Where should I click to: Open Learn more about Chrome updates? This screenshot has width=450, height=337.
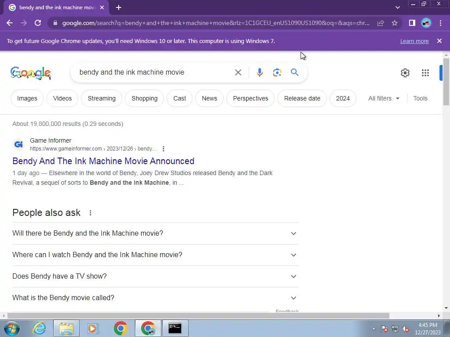(x=414, y=41)
